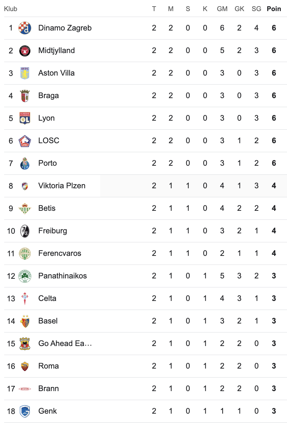Click the Betis club logo

click(x=25, y=208)
